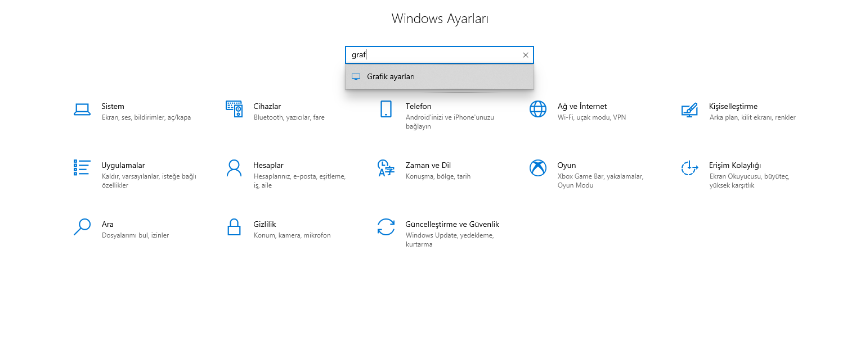Click the Erişim Kolaylığı dashed circle icon
Image resolution: width=847 pixels, height=360 pixels.
pyautogui.click(x=689, y=168)
